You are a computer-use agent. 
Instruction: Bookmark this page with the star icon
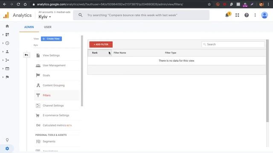pos(209,4)
